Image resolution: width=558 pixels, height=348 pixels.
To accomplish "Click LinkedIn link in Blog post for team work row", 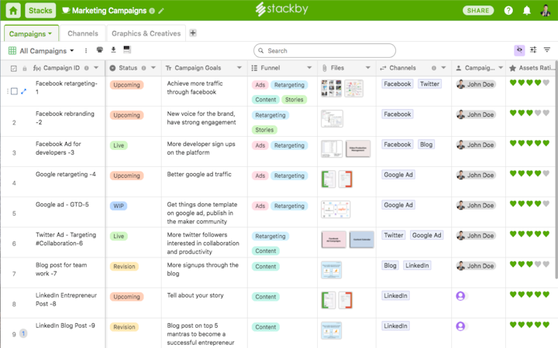I will click(417, 265).
